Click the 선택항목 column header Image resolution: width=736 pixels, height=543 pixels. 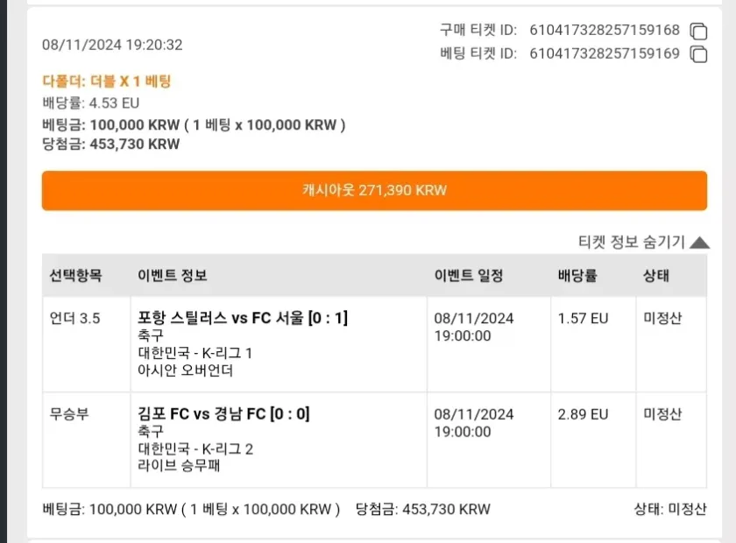pos(76,276)
